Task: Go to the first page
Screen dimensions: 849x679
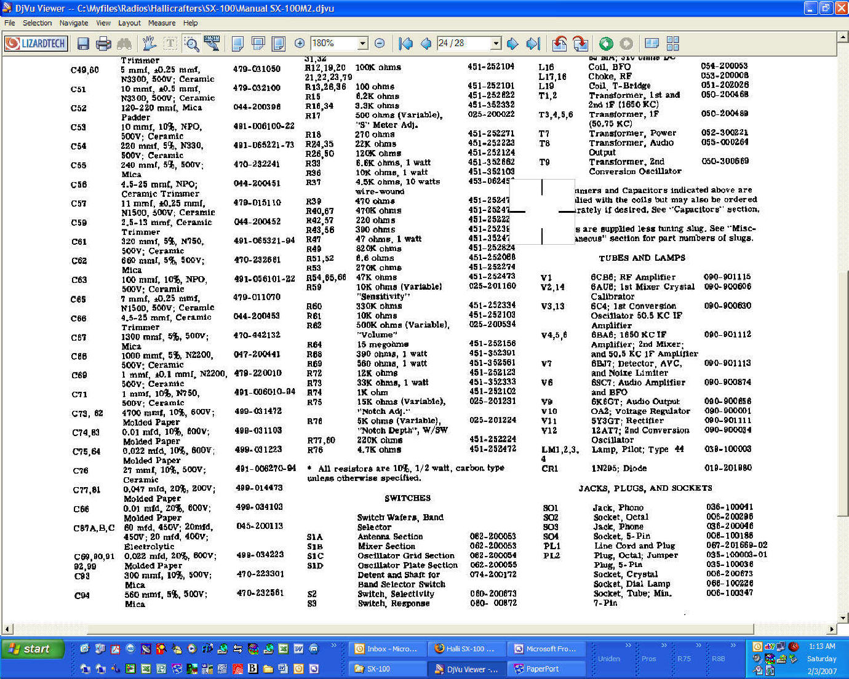Action: click(405, 43)
